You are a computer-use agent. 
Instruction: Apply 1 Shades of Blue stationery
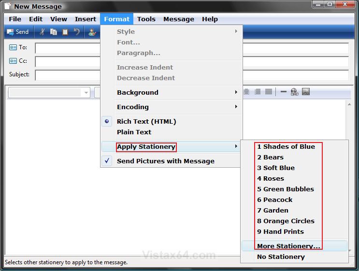click(294, 146)
